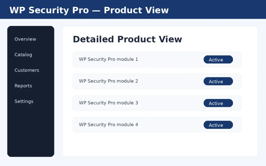The height and width of the screenshot is (166, 266).
Task: Click empty space in the dark sidebar below Settings
Action: [31, 130]
